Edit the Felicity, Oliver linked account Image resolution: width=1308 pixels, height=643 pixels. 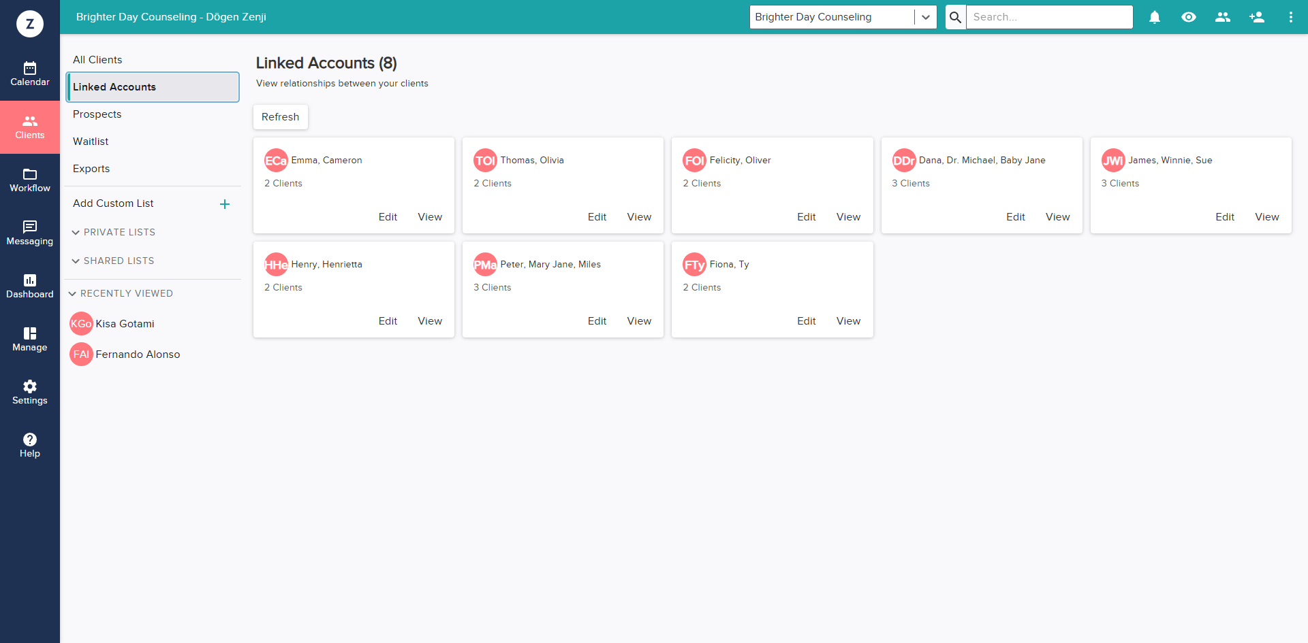click(807, 217)
